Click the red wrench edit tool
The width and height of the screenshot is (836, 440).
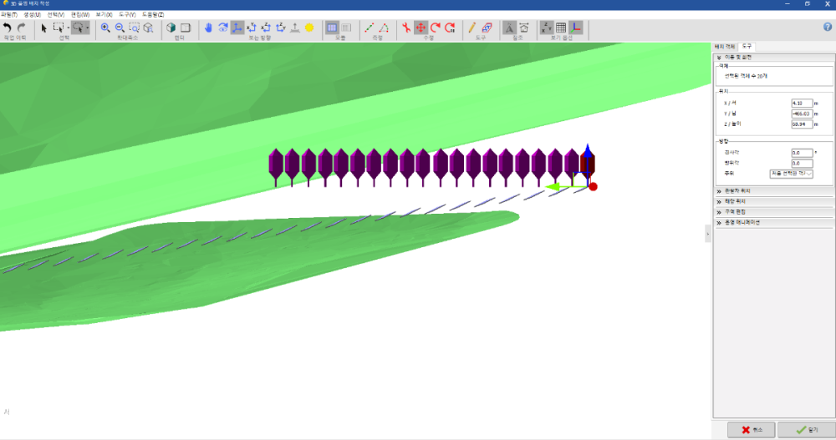(x=405, y=28)
